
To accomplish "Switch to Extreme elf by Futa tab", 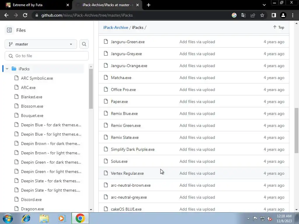I will (36, 5).
